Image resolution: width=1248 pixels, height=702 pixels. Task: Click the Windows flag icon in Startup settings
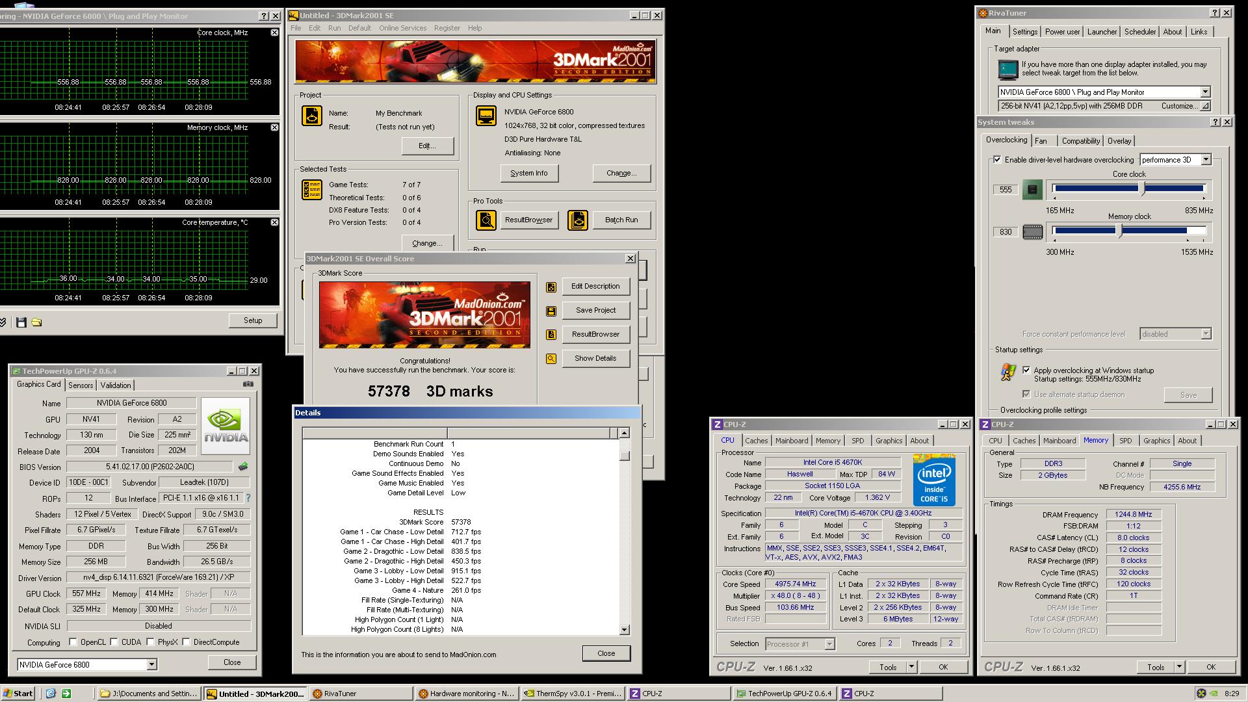(x=1008, y=372)
